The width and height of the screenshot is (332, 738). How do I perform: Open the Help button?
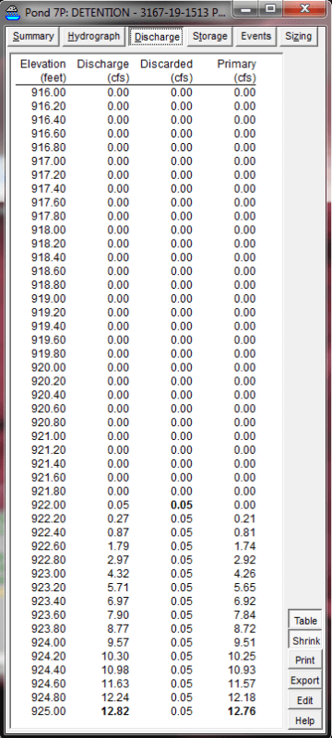pyautogui.click(x=305, y=720)
